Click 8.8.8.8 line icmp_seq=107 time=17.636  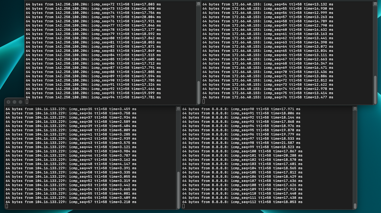[242, 181]
